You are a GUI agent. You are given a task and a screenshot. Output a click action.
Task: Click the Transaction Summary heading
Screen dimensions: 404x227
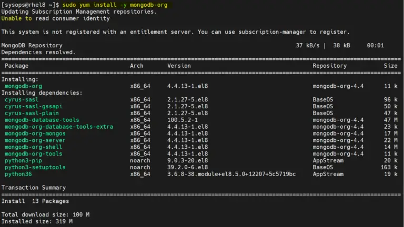coord(34,188)
